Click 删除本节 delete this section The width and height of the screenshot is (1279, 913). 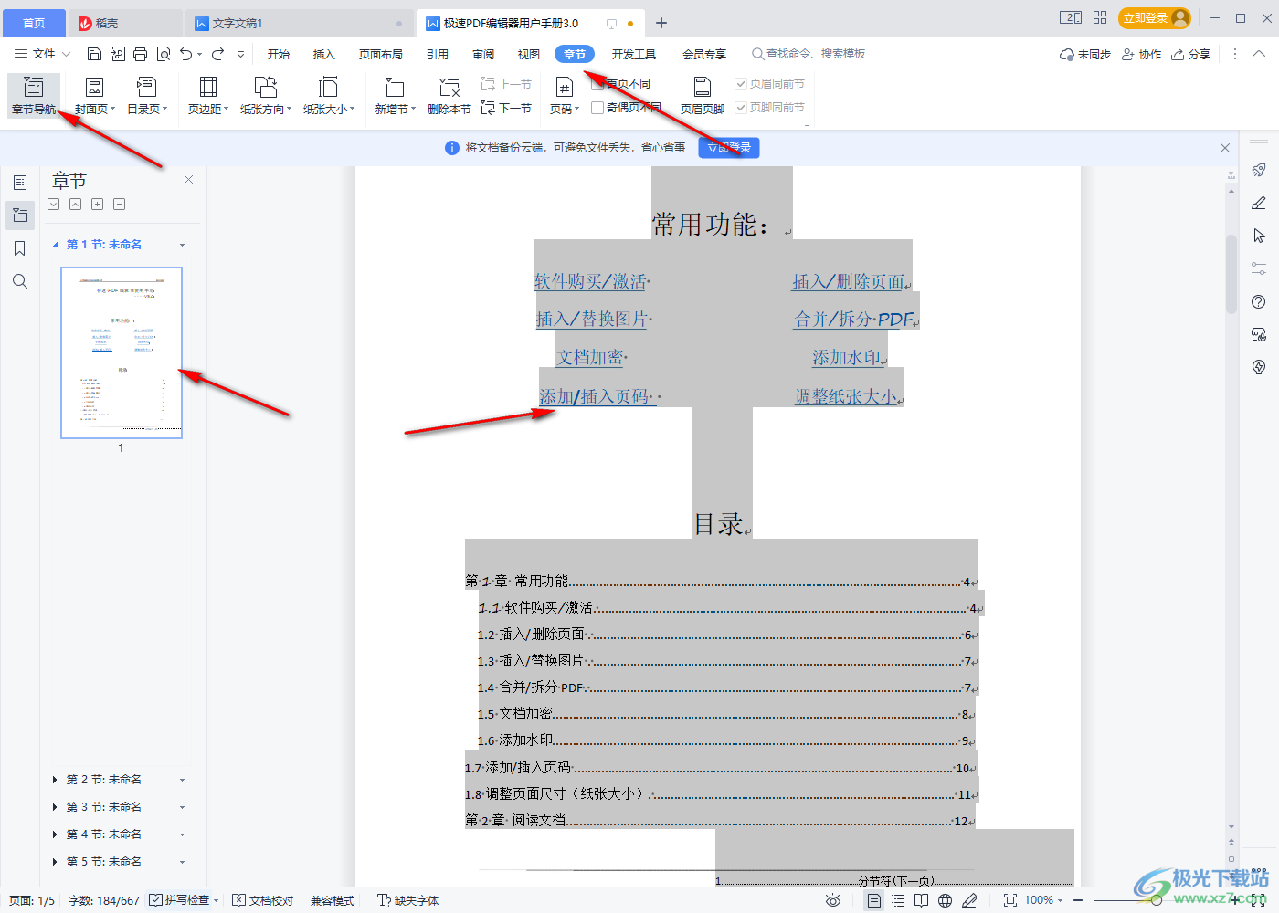(449, 96)
